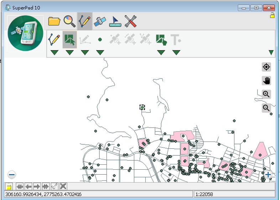This screenshot has width=280, height=200.
Task: Select the green point feature tool
Action: point(100,40)
